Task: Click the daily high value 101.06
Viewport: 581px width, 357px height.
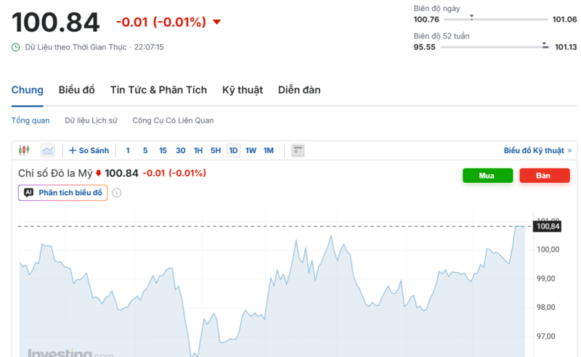Action: (565, 20)
